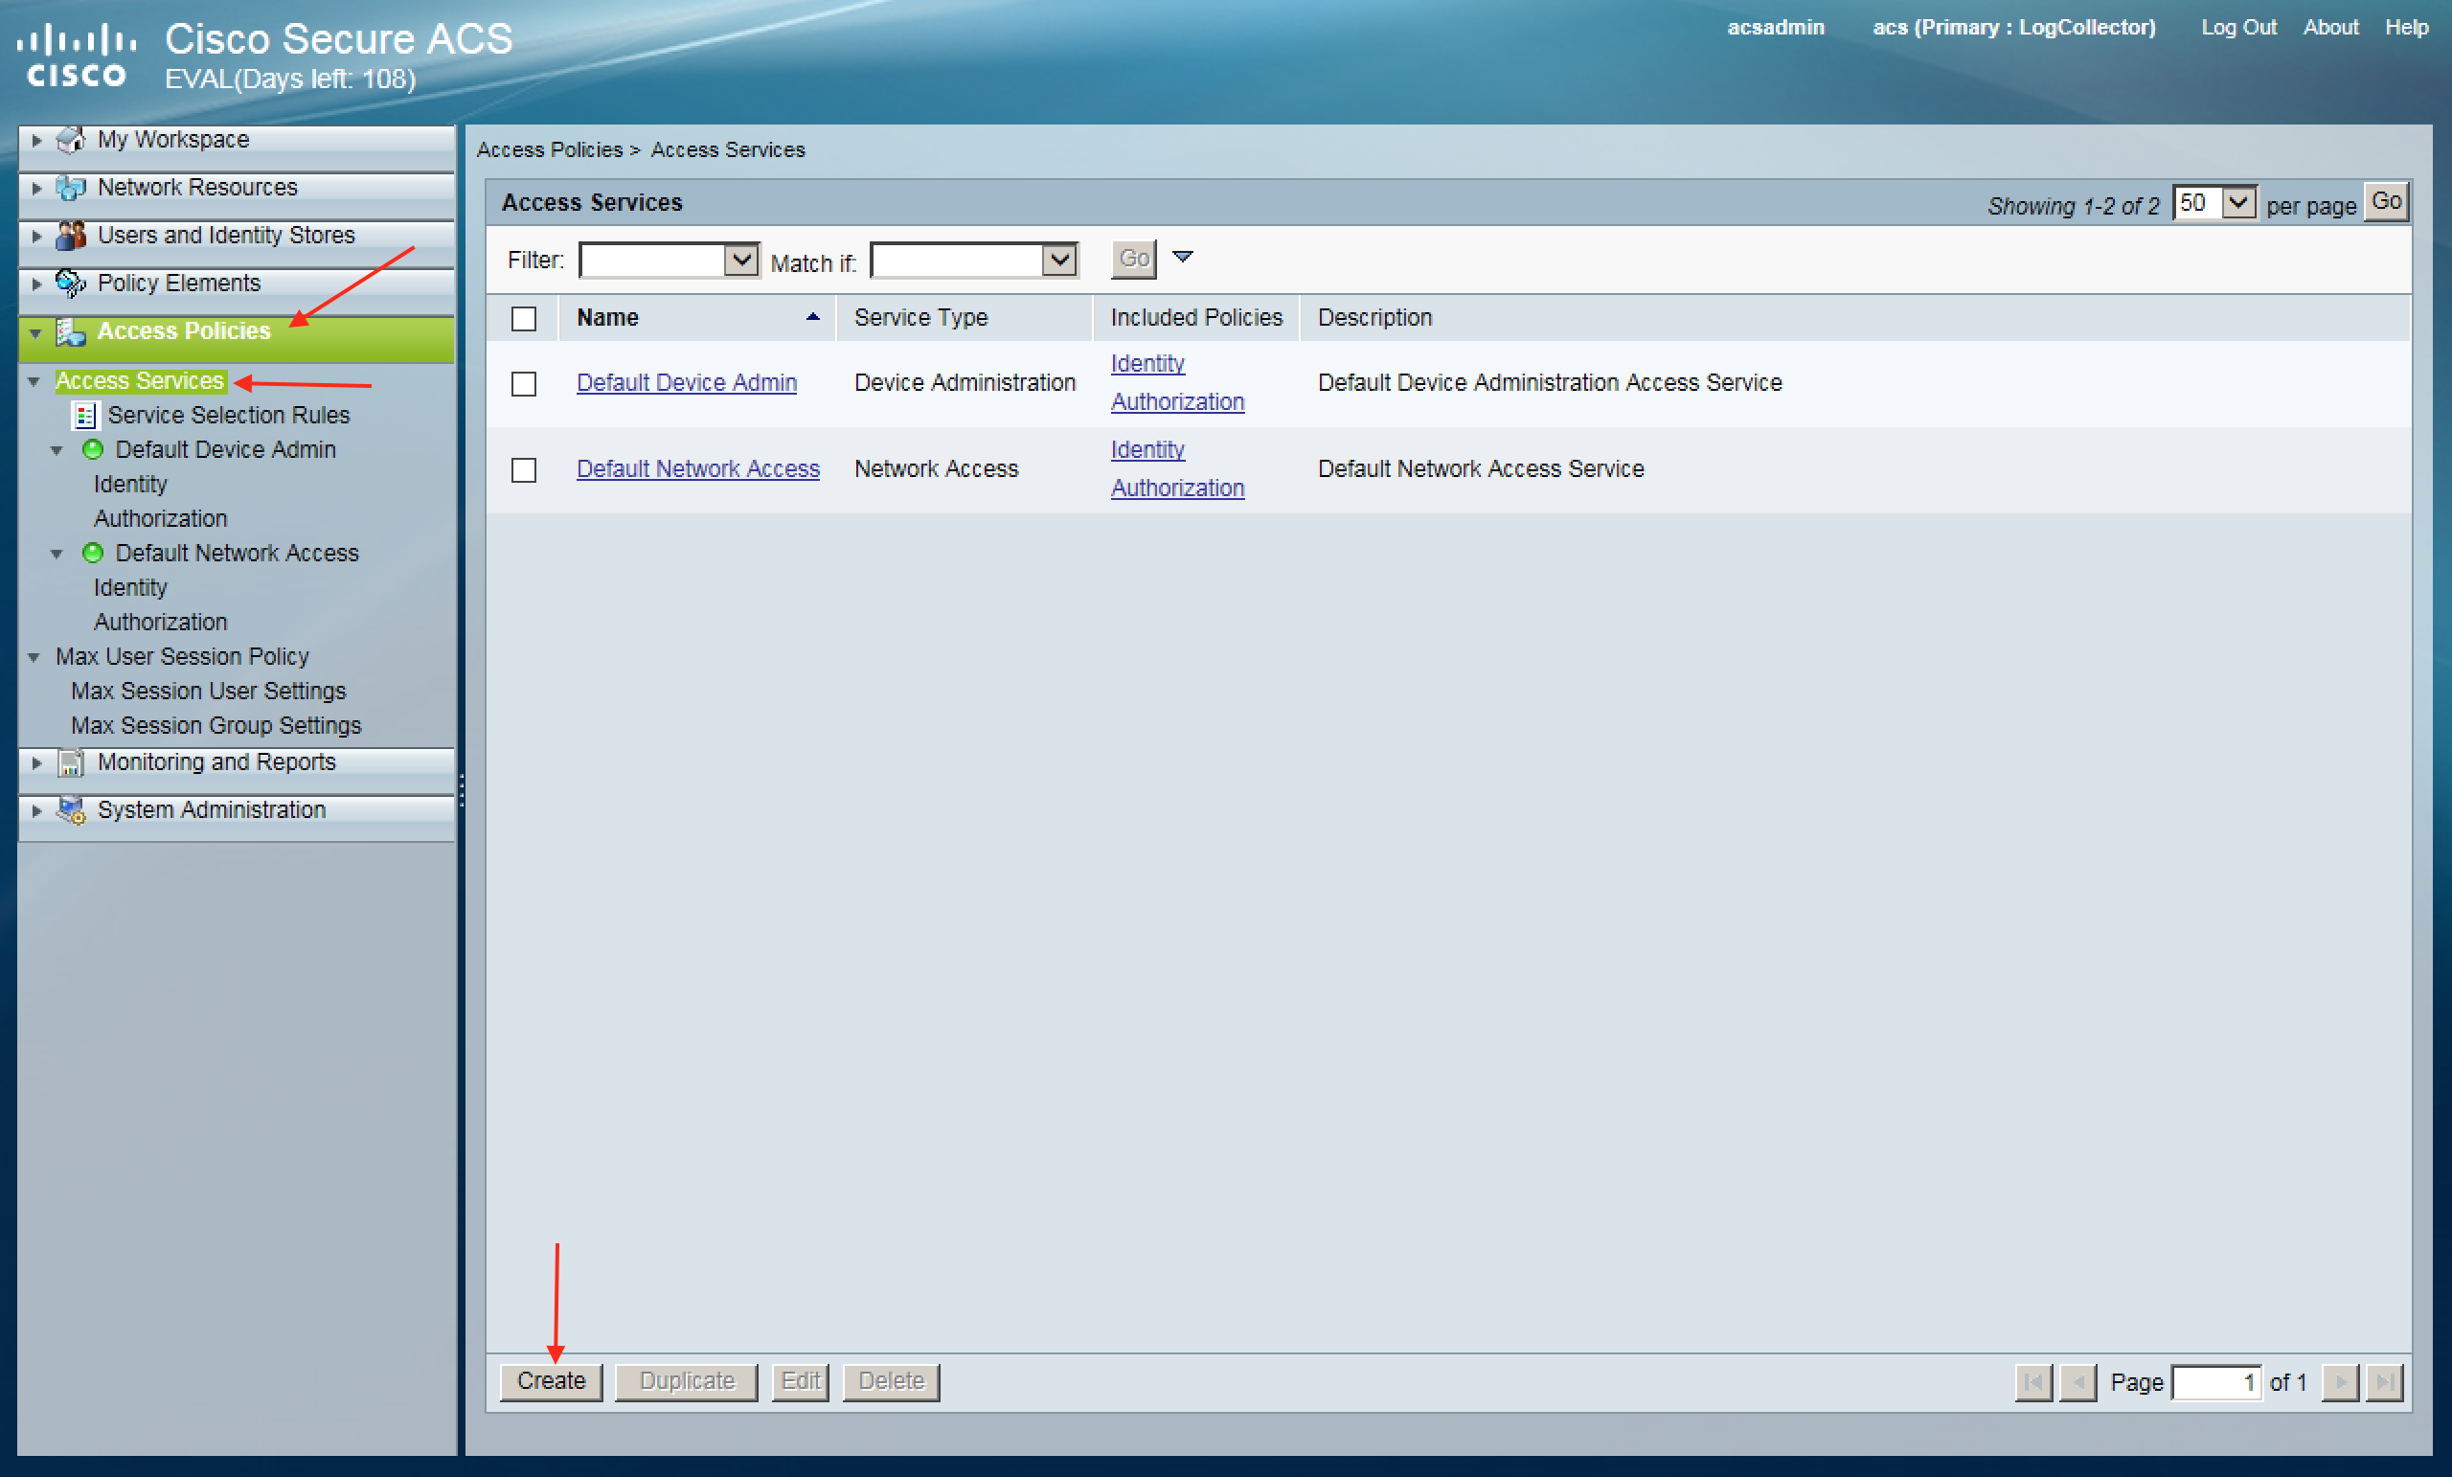Open the Filter dropdown
The width and height of the screenshot is (2452, 1477).
pos(740,261)
